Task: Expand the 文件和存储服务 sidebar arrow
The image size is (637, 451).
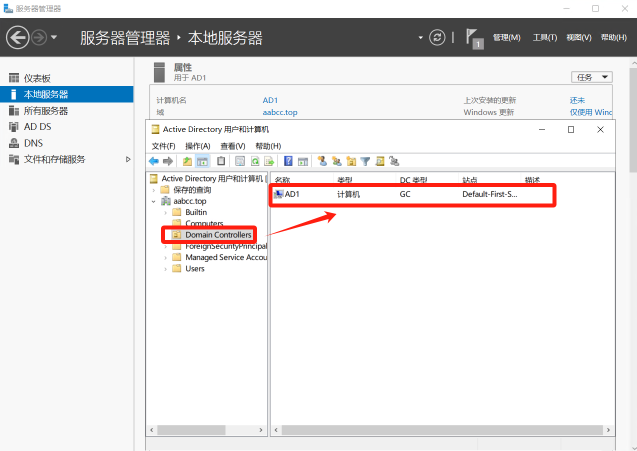Action: coord(128,159)
